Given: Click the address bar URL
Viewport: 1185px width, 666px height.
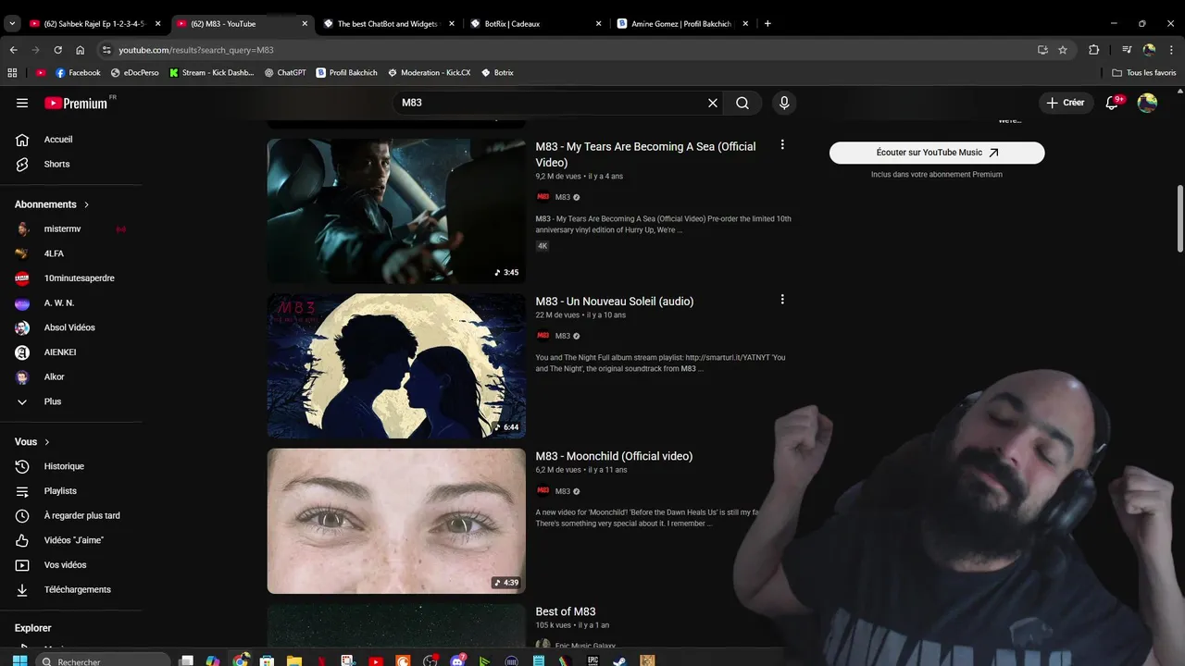Looking at the screenshot, I should point(196,50).
